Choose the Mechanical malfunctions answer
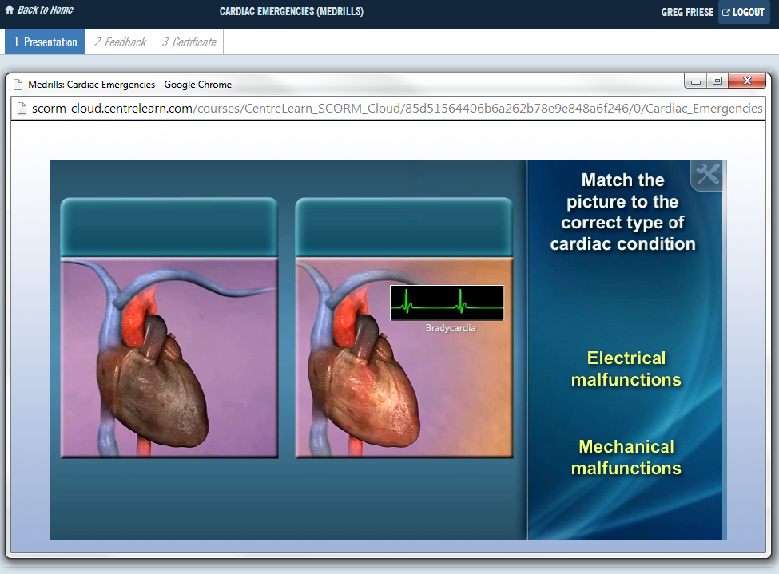Image resolution: width=779 pixels, height=574 pixels. [626, 457]
